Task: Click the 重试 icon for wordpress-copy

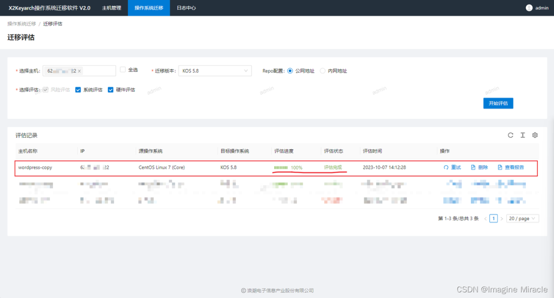Action: (446, 168)
